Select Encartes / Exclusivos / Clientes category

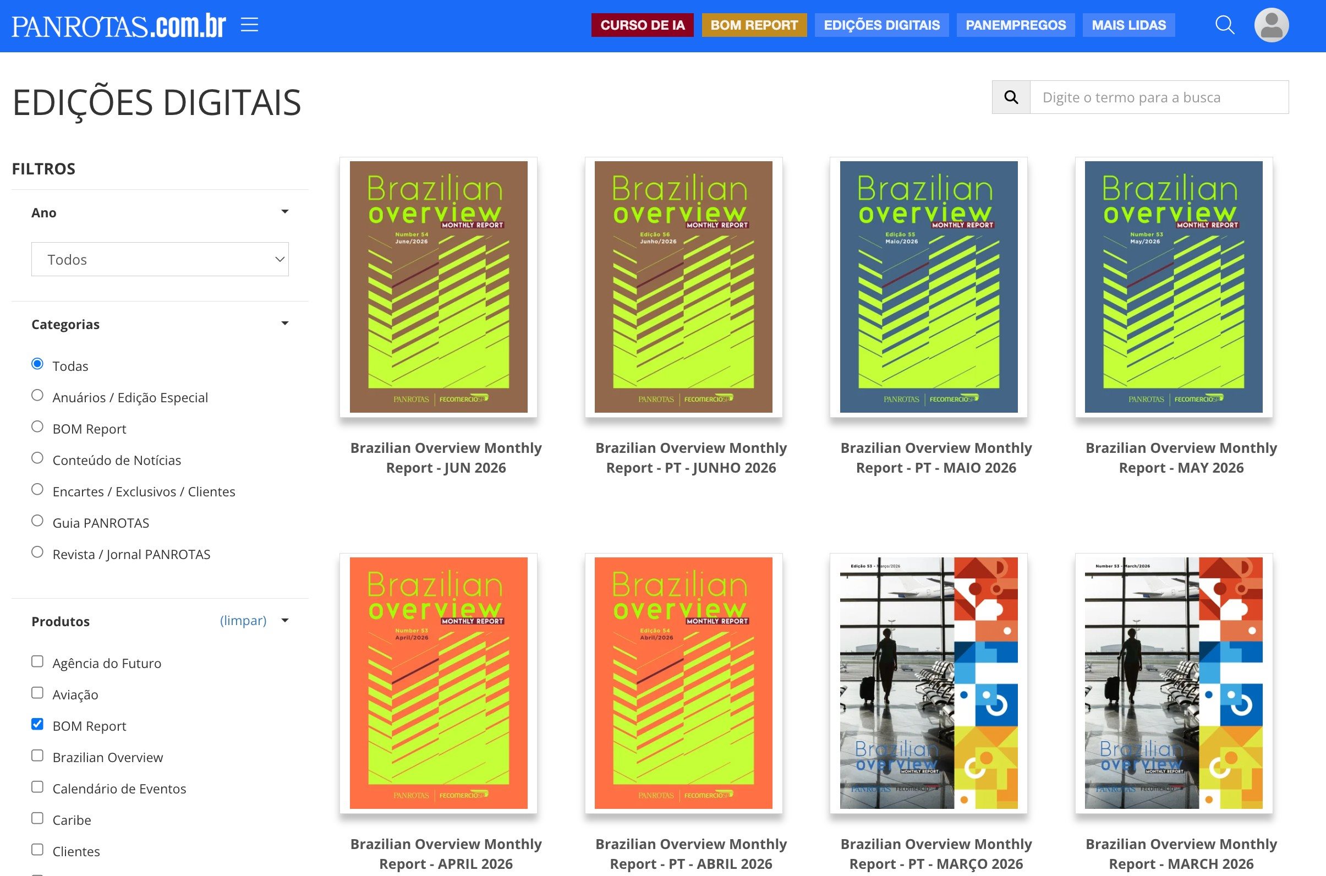coord(37,489)
